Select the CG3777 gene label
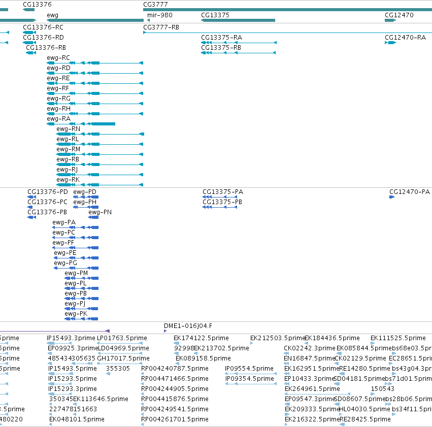This screenshot has height=427, width=432. pos(155,5)
